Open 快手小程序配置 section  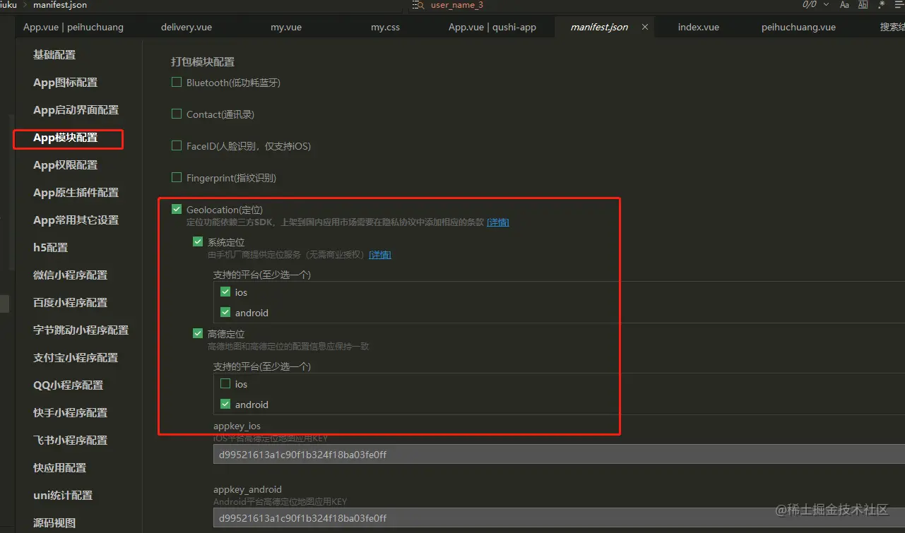[x=71, y=412]
